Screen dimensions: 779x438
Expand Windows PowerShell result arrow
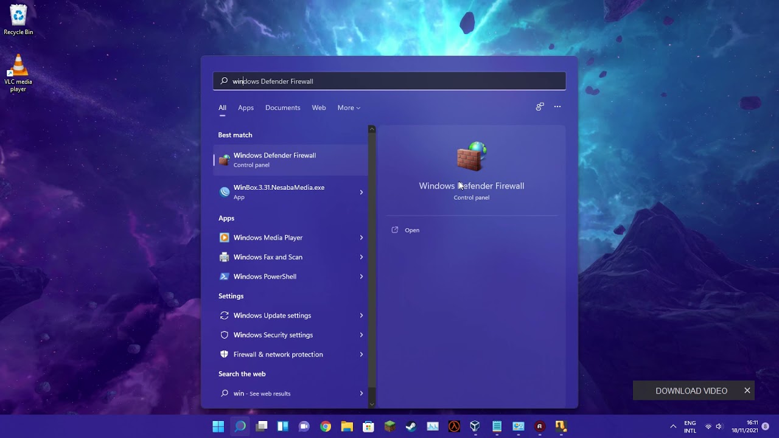[361, 277]
